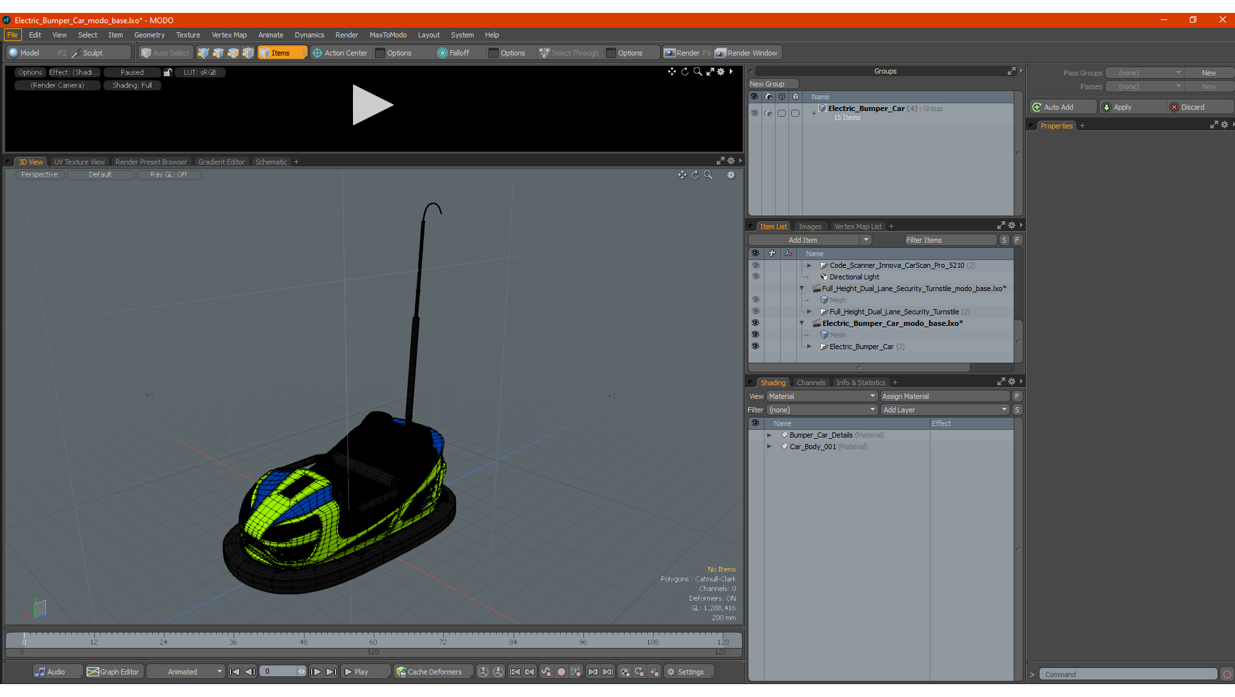Switch to UV Texture View tab

pyautogui.click(x=79, y=162)
